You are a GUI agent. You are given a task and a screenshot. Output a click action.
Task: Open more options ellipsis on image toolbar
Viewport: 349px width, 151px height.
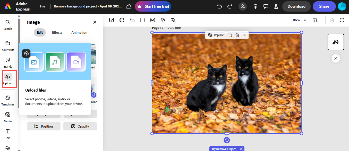[244, 35]
